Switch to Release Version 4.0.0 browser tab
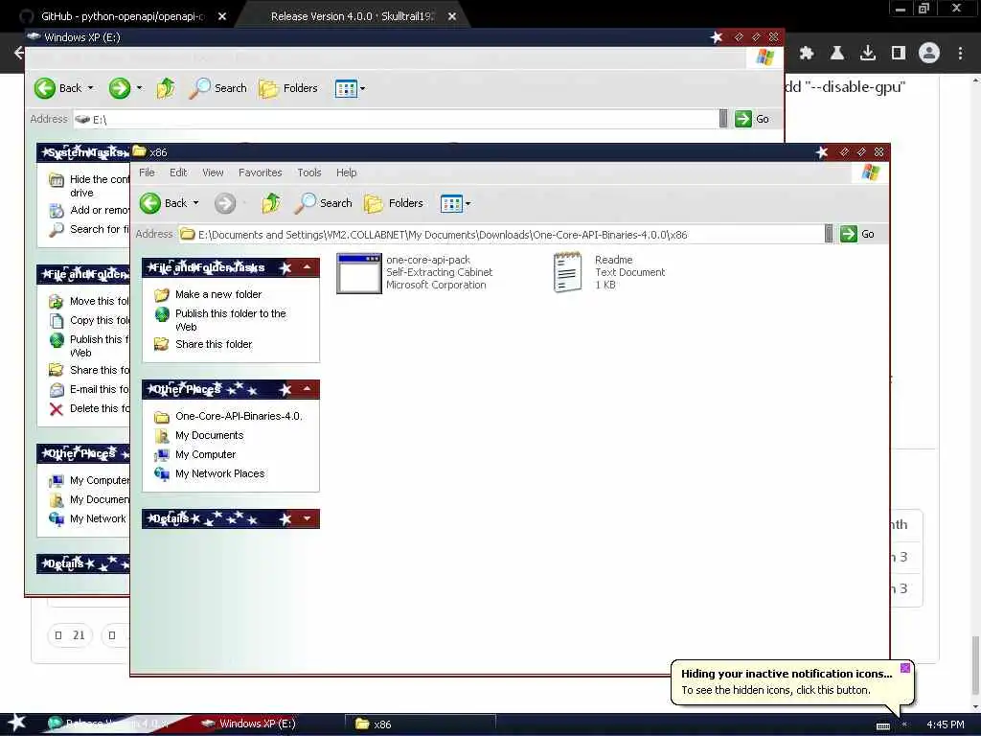This screenshot has height=736, width=981. pos(352,16)
